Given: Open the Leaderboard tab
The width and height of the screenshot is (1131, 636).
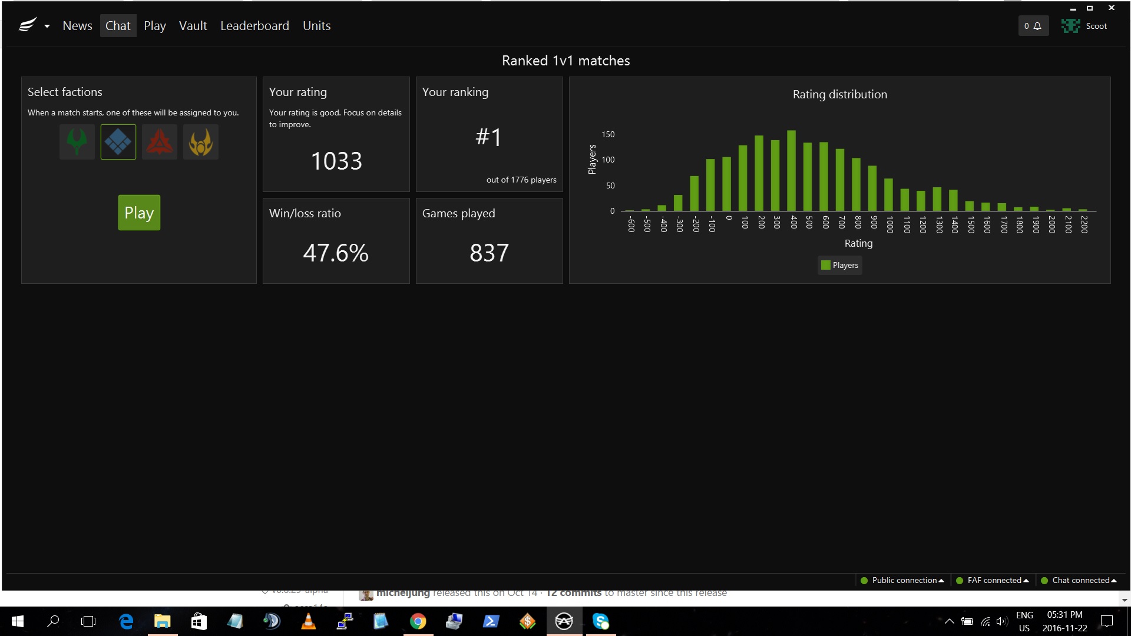Looking at the screenshot, I should [x=254, y=26].
